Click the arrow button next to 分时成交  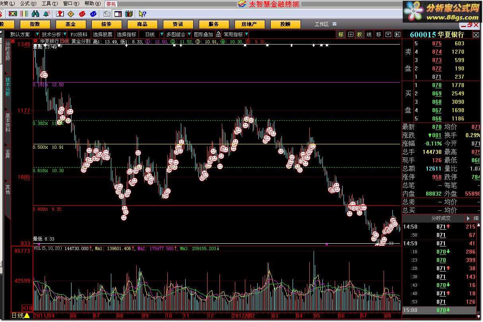pyautogui.click(x=468, y=218)
